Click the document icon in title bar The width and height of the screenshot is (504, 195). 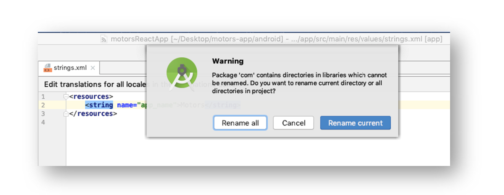tap(104, 39)
